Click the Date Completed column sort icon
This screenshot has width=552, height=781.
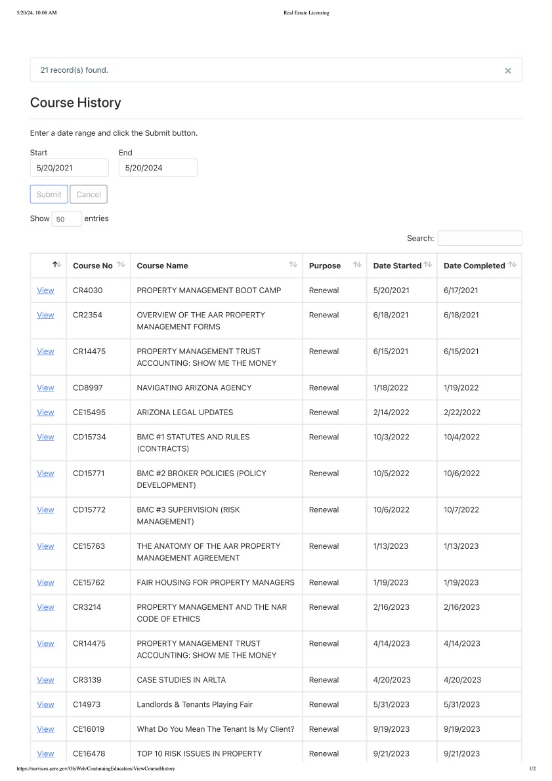[512, 264]
